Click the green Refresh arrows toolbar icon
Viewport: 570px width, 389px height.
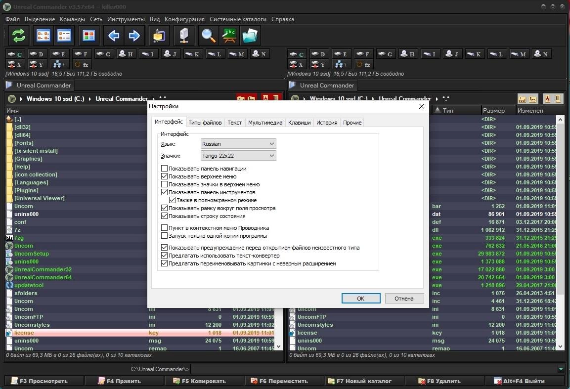[x=19, y=36]
